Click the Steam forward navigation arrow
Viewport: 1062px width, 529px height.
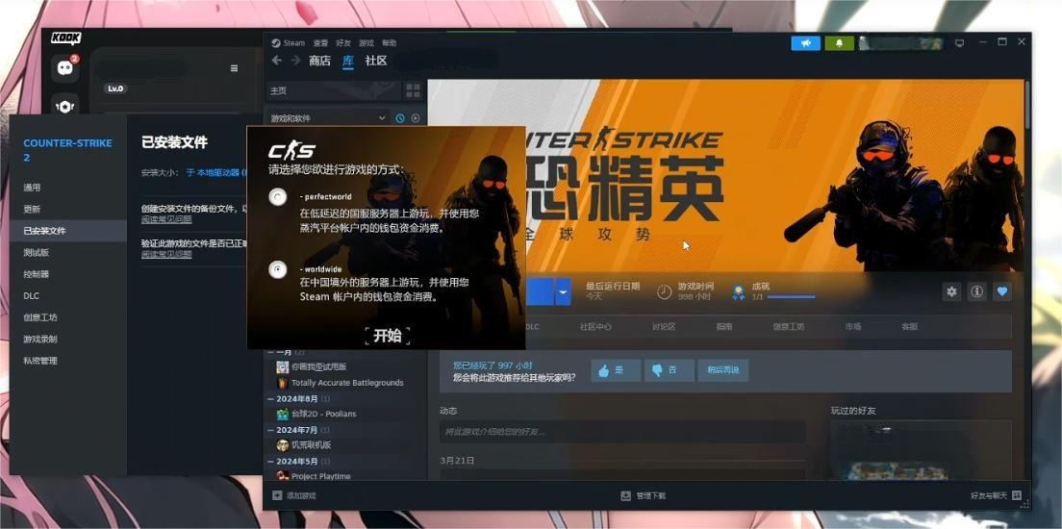296,61
